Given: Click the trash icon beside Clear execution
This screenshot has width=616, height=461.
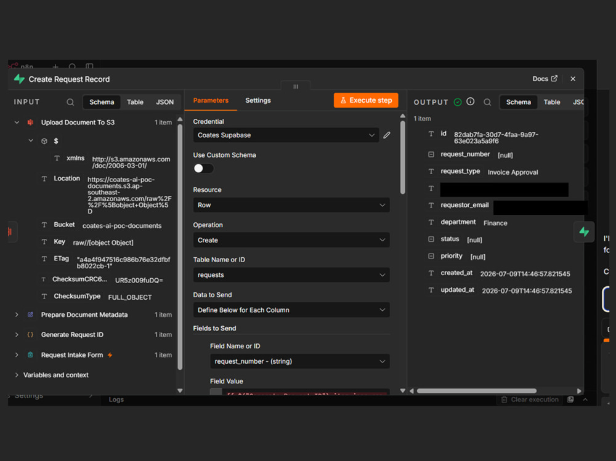Looking at the screenshot, I should click(504, 399).
